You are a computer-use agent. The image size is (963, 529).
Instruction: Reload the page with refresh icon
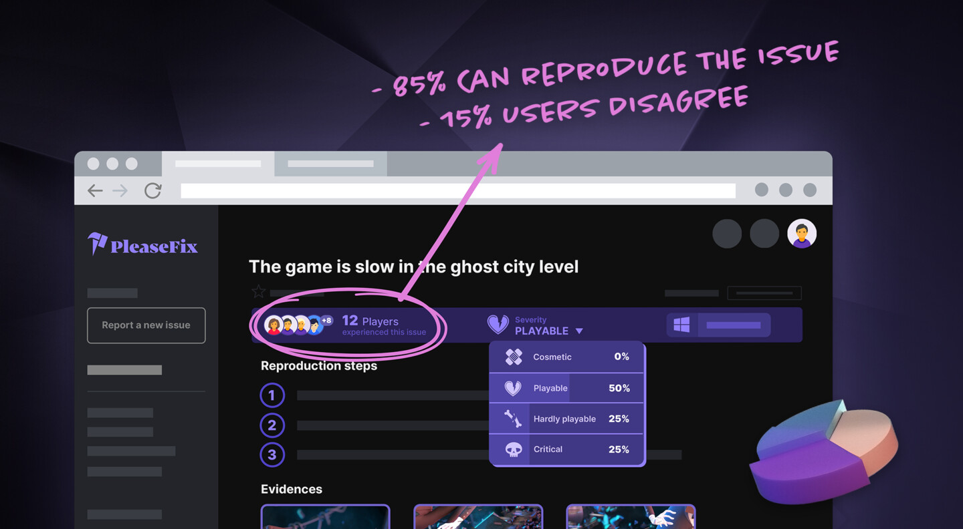click(x=153, y=191)
